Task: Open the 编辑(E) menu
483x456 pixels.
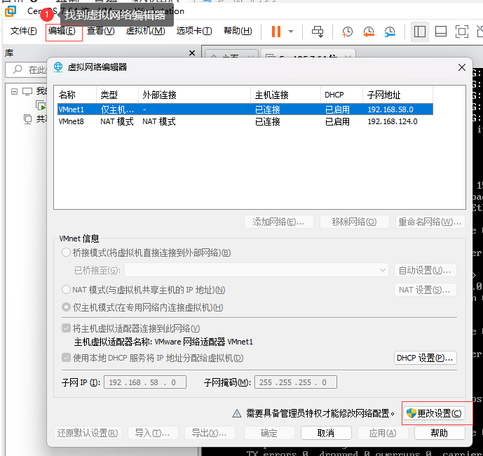Action: 62,31
